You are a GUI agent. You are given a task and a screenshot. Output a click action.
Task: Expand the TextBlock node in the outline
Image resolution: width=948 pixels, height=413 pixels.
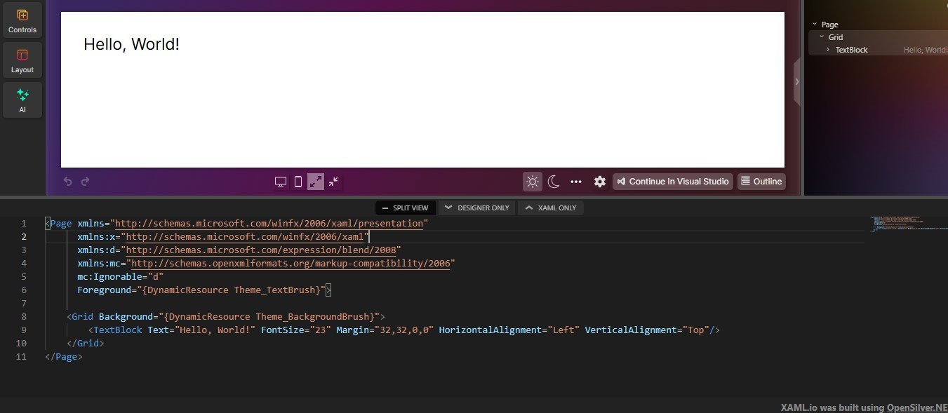[x=829, y=50]
